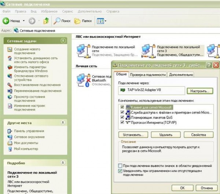Image resolution: width=220 pixels, height=194 pixels.
Task: Uncheck Планировщик пакетов QoS checkbox
Action: click(122, 117)
